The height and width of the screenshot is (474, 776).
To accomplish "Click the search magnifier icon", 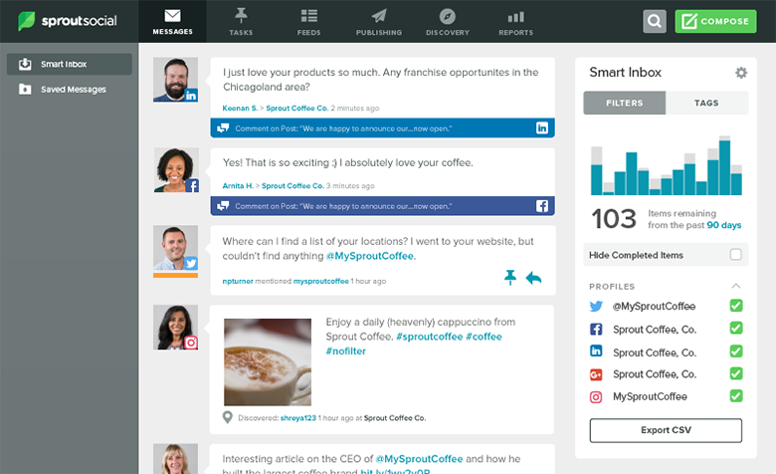I will [655, 21].
